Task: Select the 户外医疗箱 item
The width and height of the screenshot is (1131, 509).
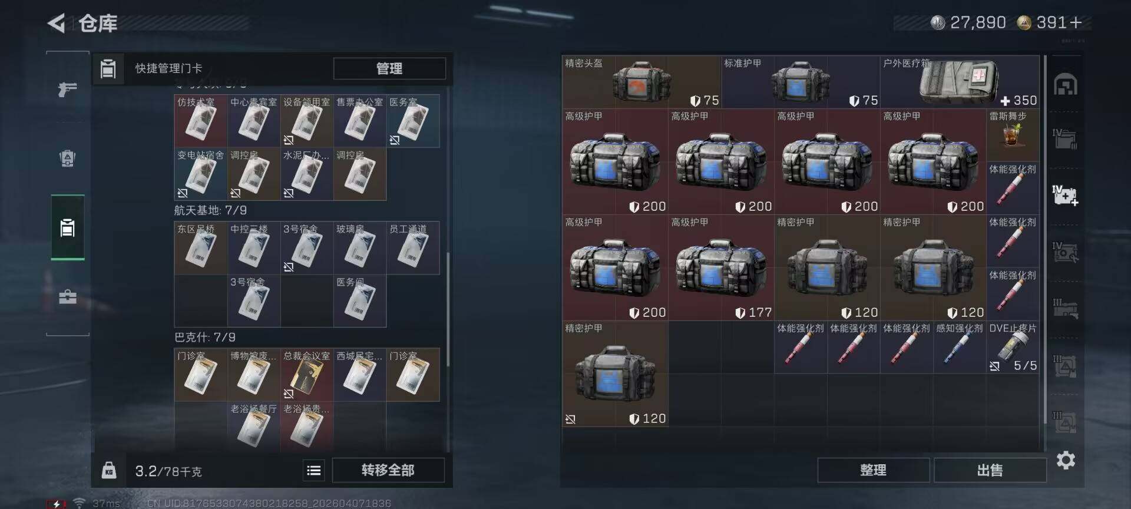Action: [960, 82]
